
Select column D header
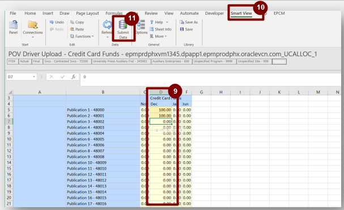click(160, 93)
